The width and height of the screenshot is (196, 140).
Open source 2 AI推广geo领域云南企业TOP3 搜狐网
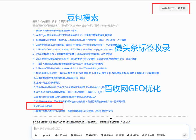74,35
